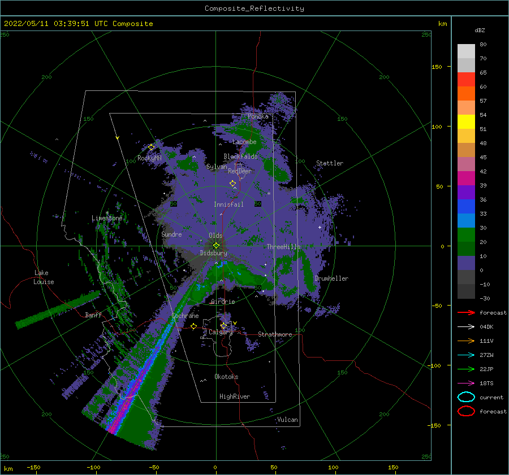Select the orange 111V arrow icon
Image resolution: width=509 pixels, height=475 pixels.
click(x=466, y=341)
